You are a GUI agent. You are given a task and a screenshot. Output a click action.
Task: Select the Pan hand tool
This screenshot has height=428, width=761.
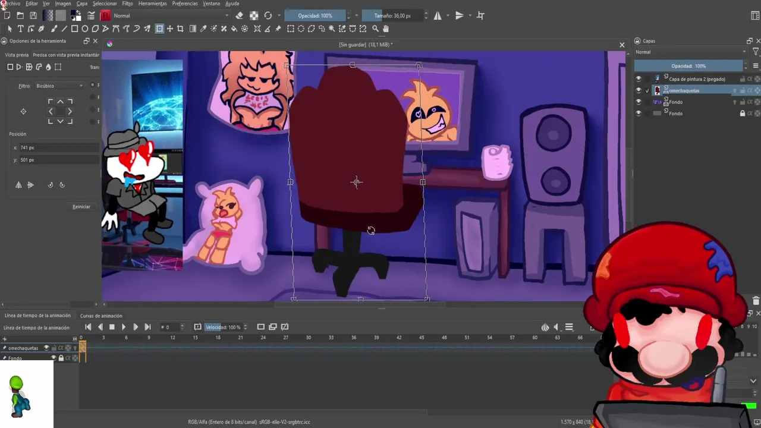click(386, 29)
